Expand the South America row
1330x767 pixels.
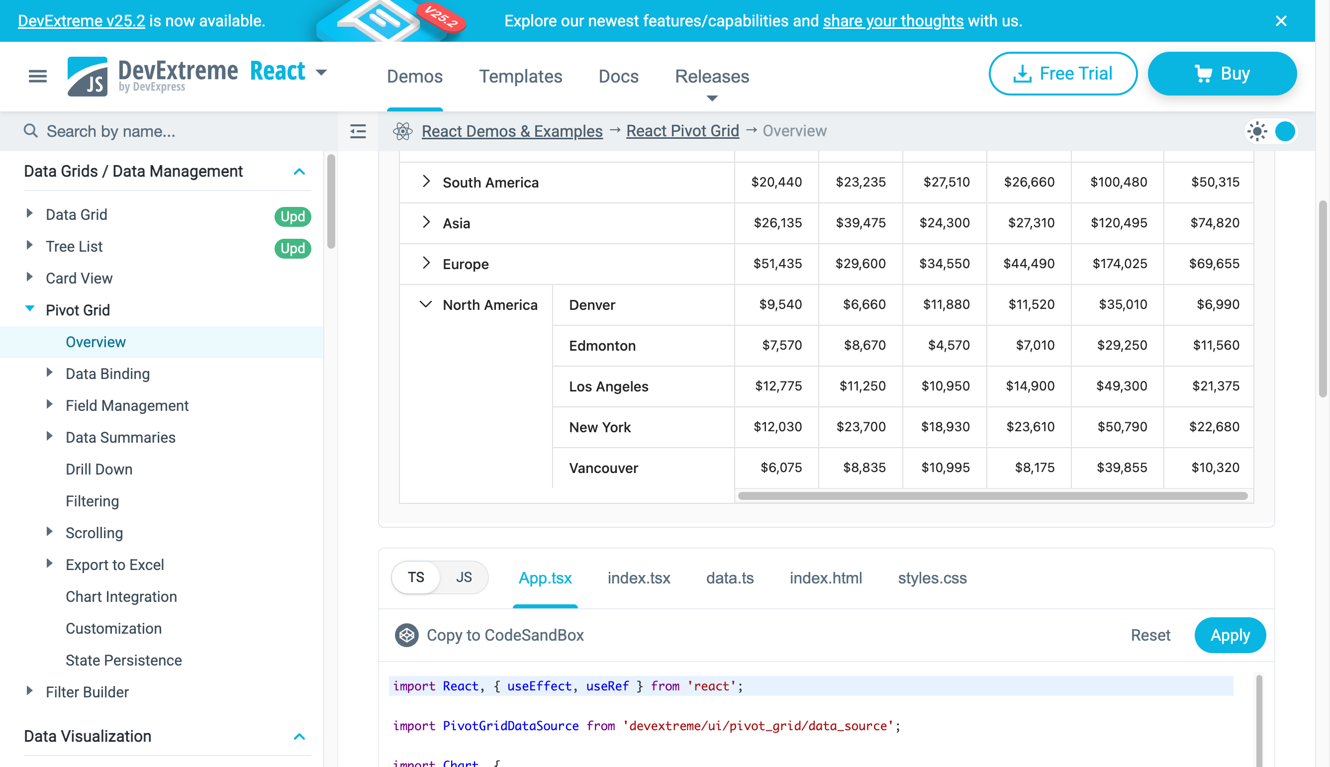[x=426, y=182]
